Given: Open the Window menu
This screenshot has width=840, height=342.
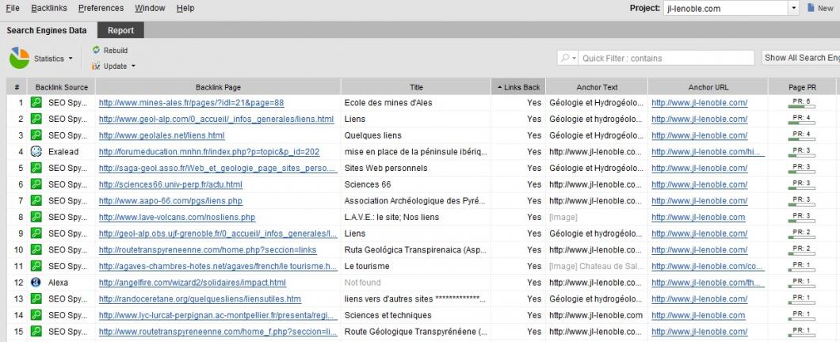Looking at the screenshot, I should click(150, 8).
